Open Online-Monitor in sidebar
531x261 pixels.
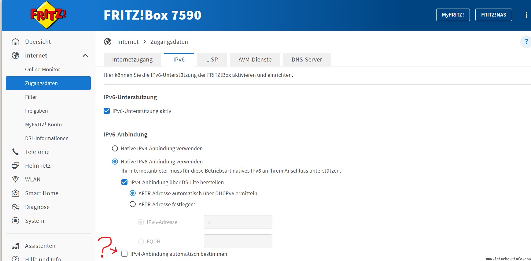[x=42, y=69]
